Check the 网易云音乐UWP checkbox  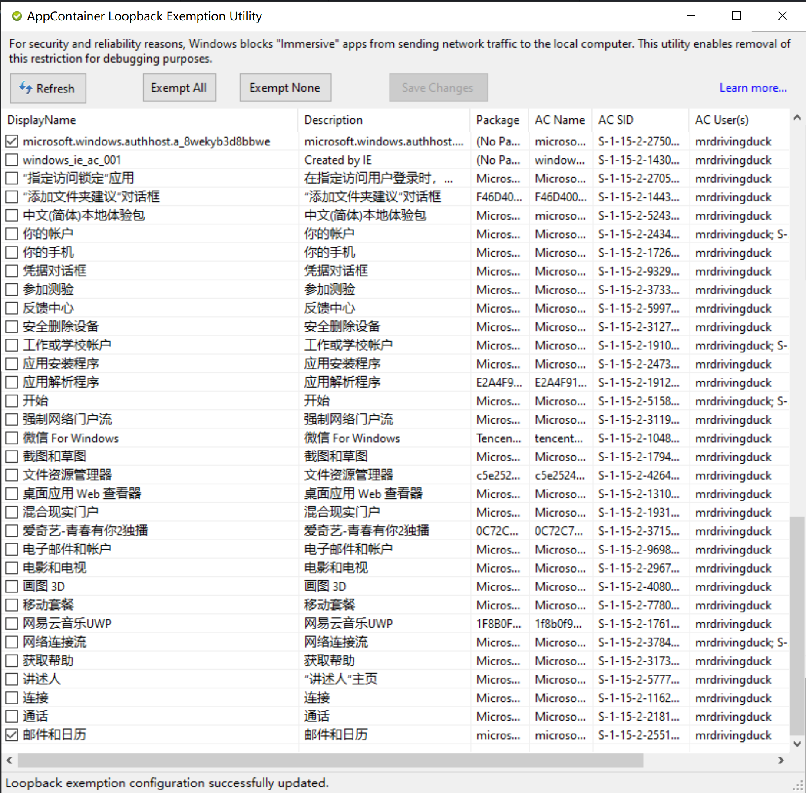tap(12, 624)
